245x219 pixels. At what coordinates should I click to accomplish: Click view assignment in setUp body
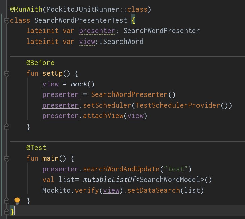[x=51, y=84]
